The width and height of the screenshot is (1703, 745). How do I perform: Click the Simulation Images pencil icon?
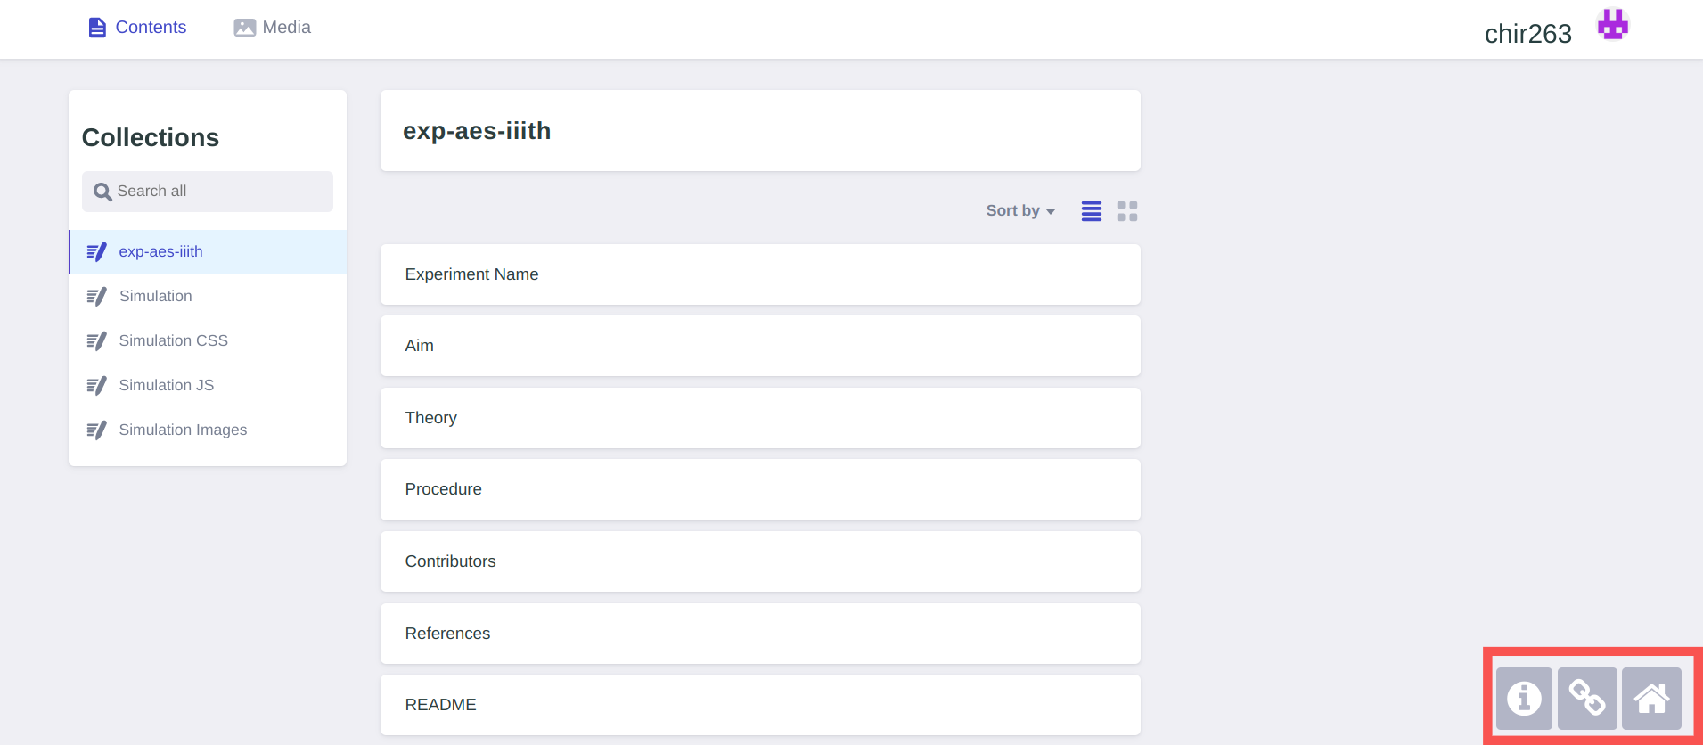(96, 430)
